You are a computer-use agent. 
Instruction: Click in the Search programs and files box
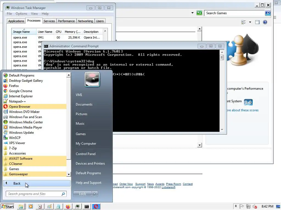click(36, 194)
